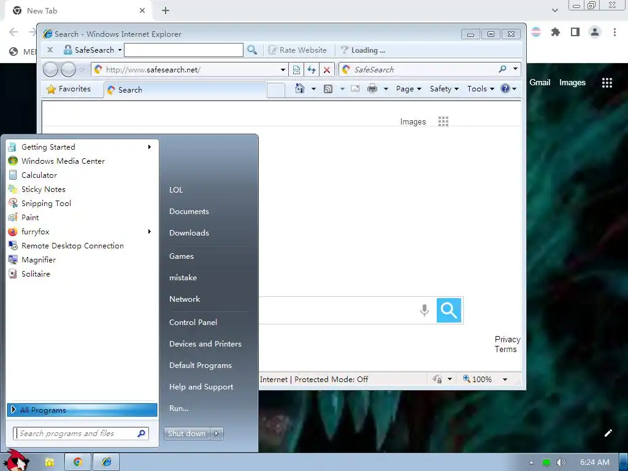628x471 pixels.
Task: Click the Privacy link
Action: click(x=507, y=339)
